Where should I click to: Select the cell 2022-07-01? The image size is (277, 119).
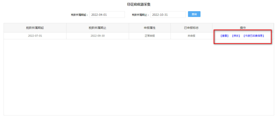coord(35,36)
